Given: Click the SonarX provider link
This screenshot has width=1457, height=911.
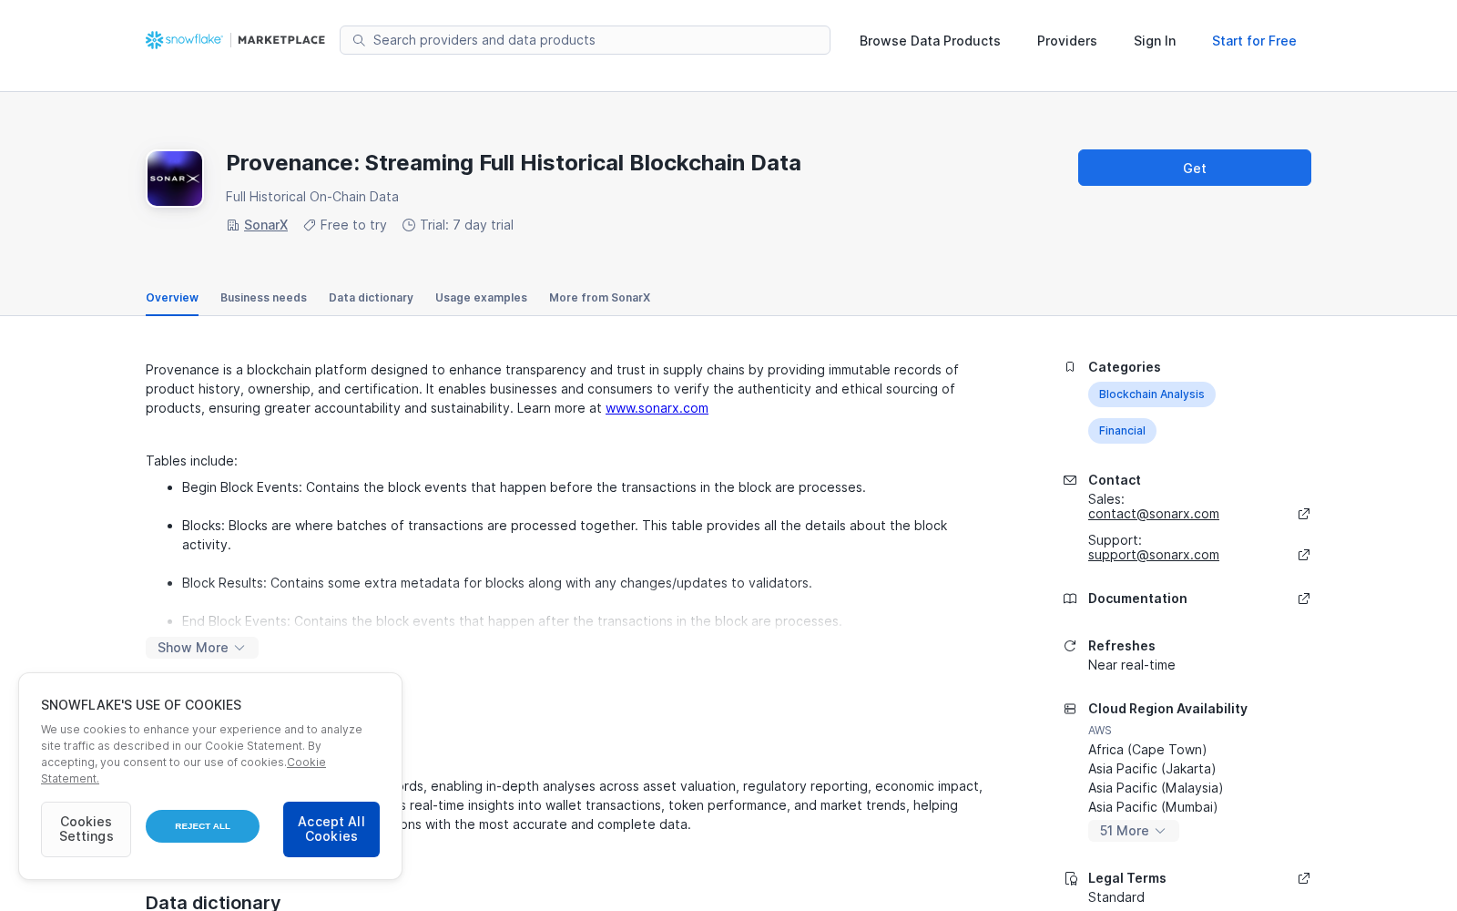Looking at the screenshot, I should coord(266,225).
